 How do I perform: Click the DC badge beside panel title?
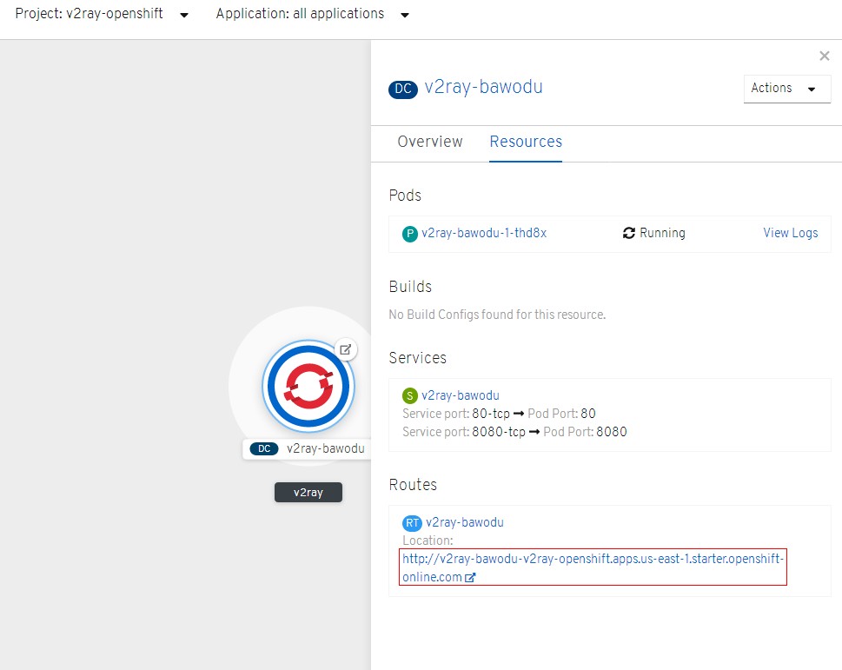tap(402, 90)
